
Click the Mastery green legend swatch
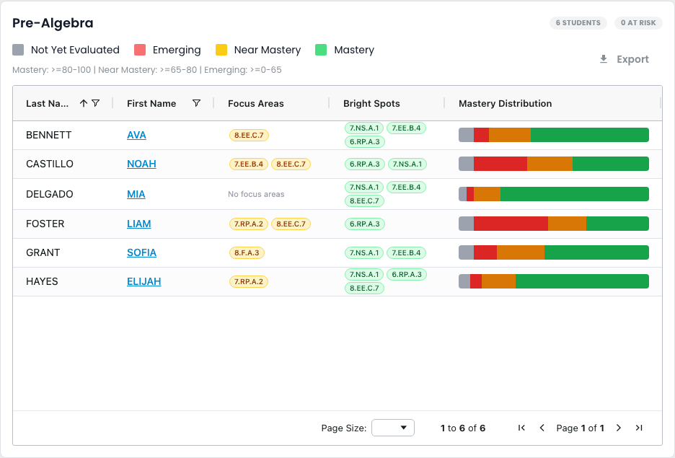tap(321, 50)
